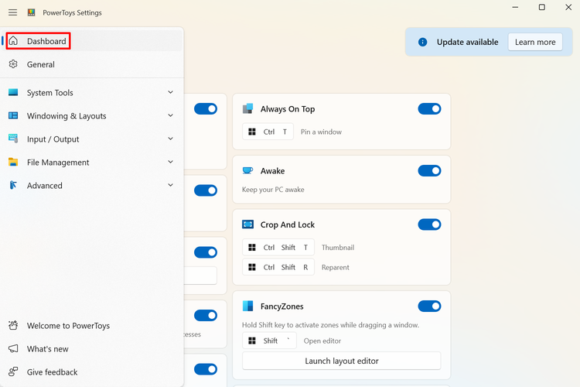Turn off the Always On Top toggle

[429, 108]
